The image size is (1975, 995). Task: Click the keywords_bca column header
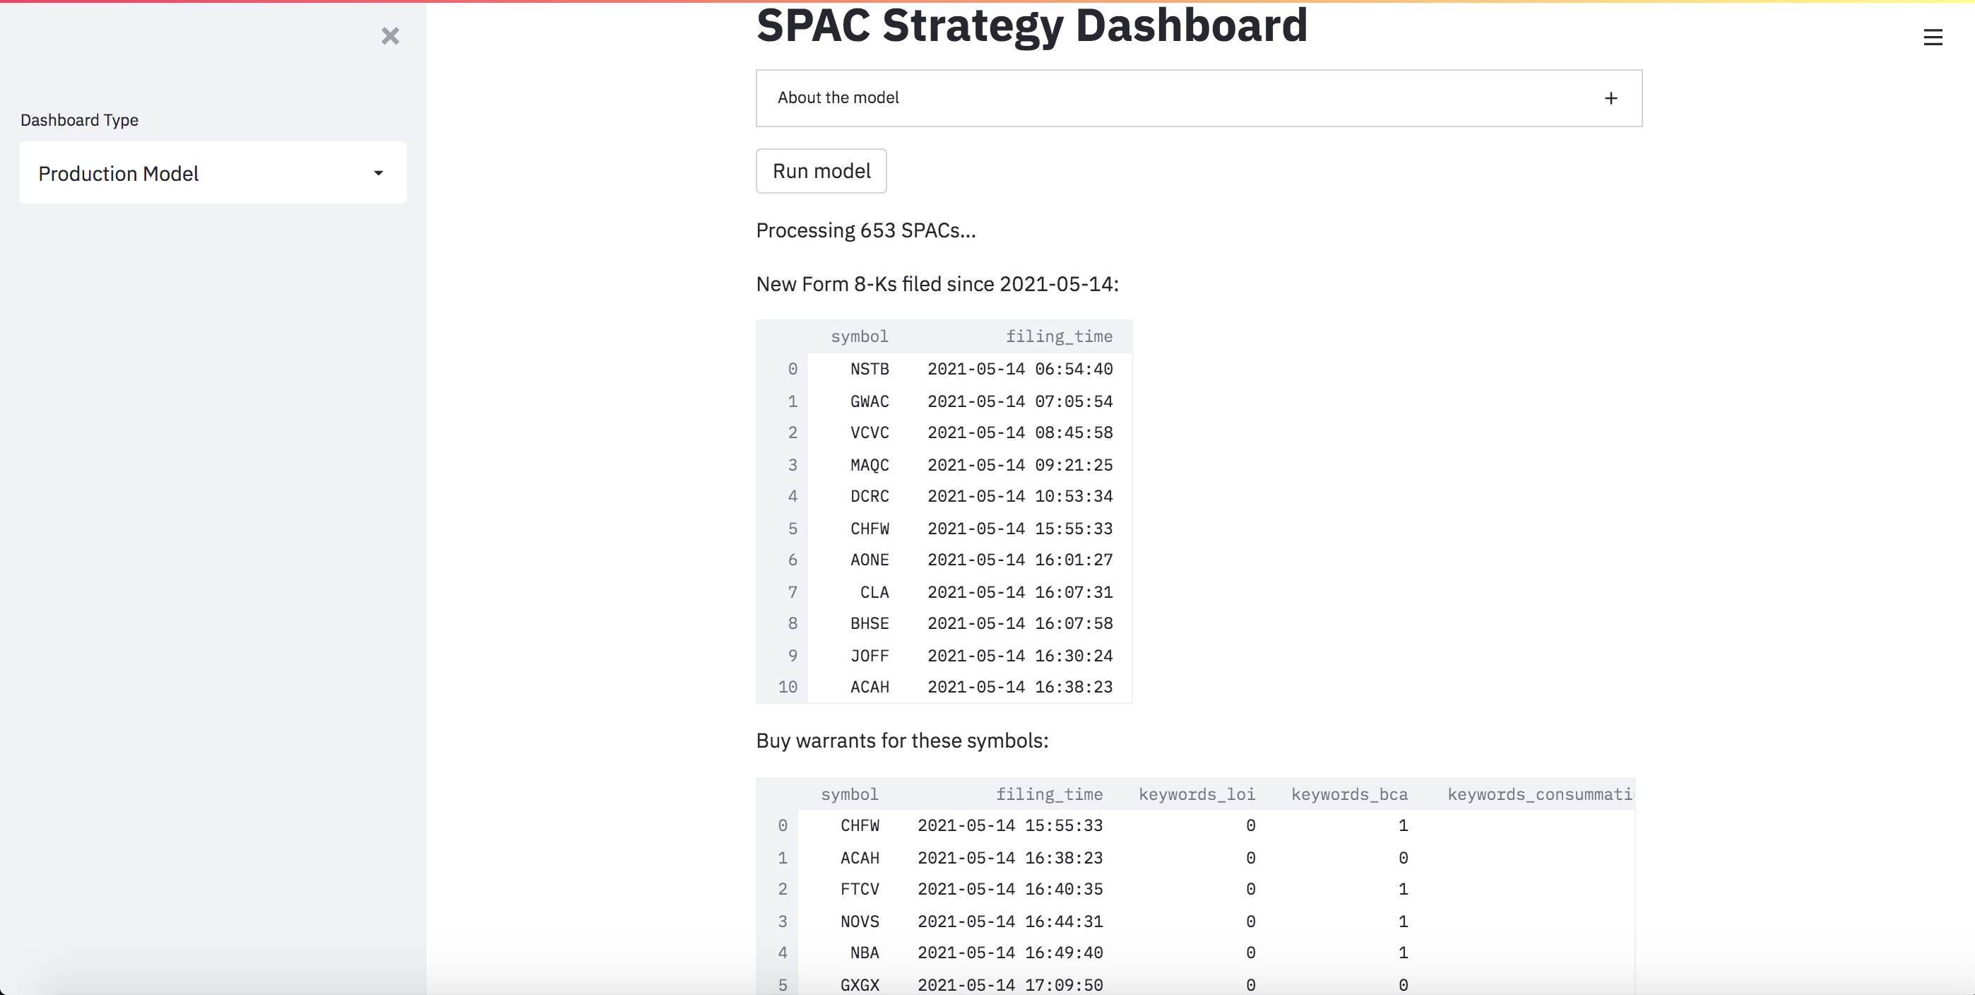[1349, 794]
